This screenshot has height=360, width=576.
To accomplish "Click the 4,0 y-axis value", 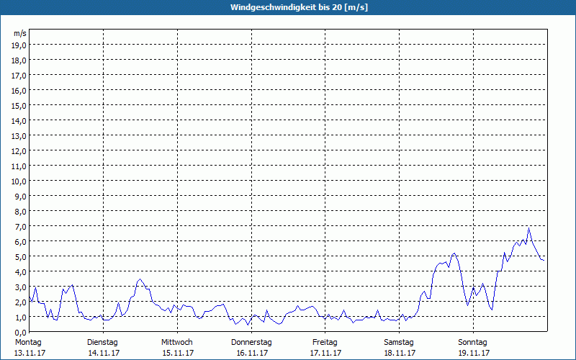I will [21, 272].
